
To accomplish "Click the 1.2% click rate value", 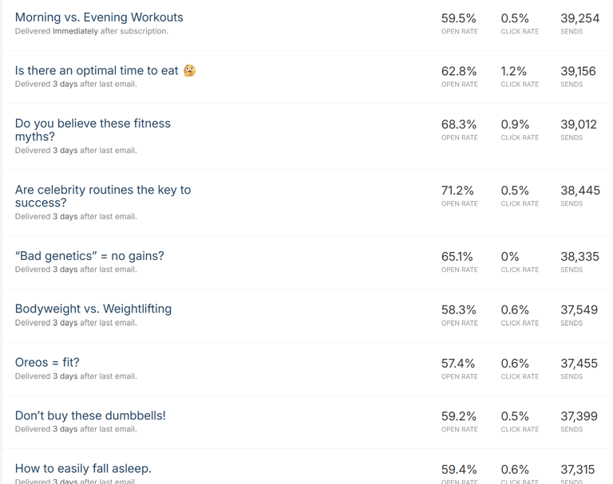I will pos(514,72).
